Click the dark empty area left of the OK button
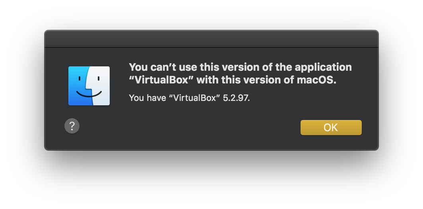 tap(189, 127)
